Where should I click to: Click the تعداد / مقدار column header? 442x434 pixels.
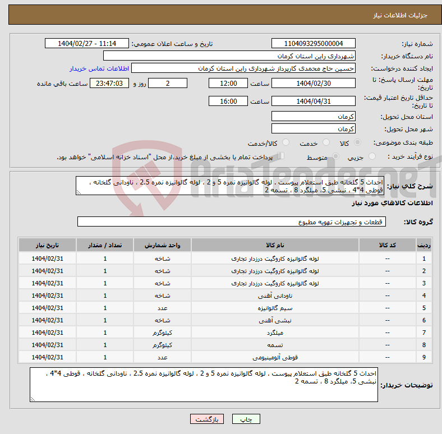click(x=105, y=245)
